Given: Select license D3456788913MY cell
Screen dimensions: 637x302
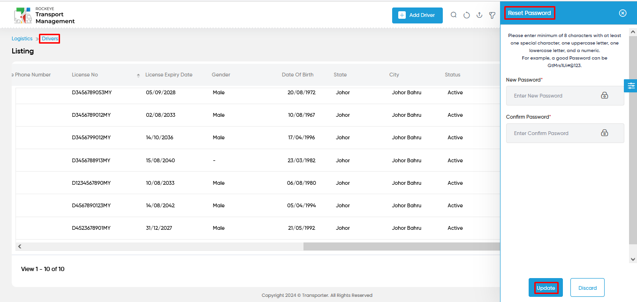Looking at the screenshot, I should pos(91,161).
